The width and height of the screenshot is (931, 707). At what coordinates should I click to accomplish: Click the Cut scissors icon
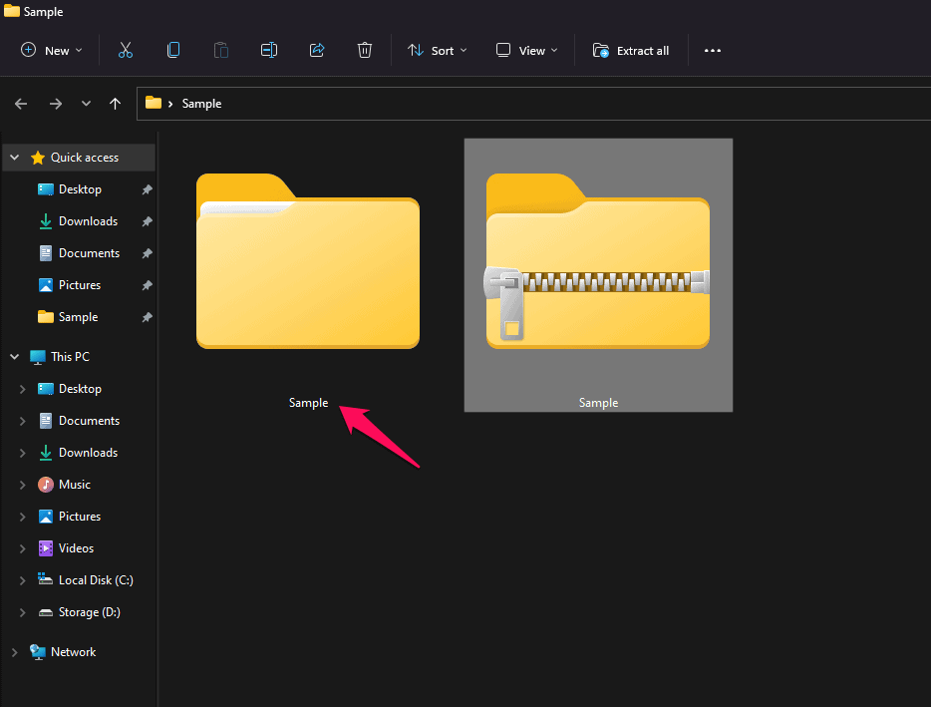126,51
